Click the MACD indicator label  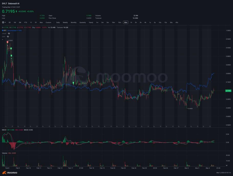point(4,130)
